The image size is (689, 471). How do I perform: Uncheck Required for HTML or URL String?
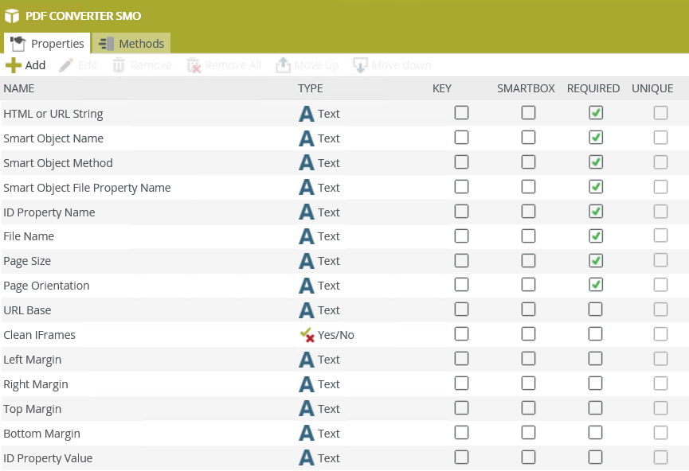(x=596, y=113)
